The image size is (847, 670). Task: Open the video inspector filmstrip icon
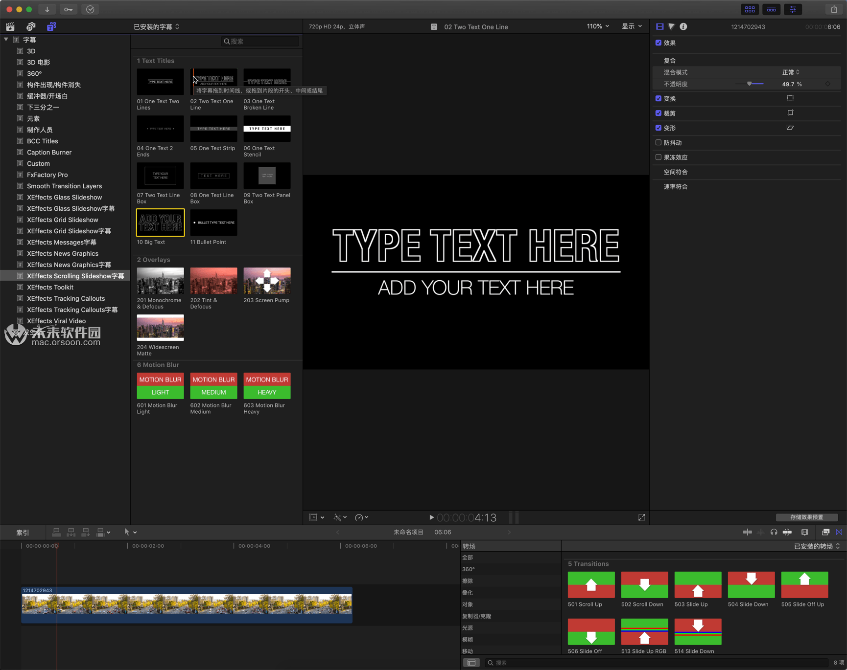(x=660, y=26)
